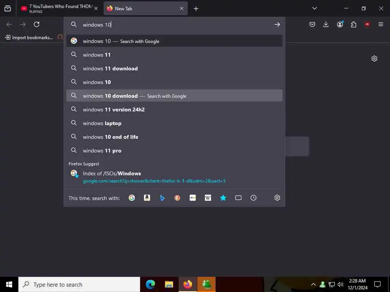Search with Google engine shortcut icon

pyautogui.click(x=132, y=198)
